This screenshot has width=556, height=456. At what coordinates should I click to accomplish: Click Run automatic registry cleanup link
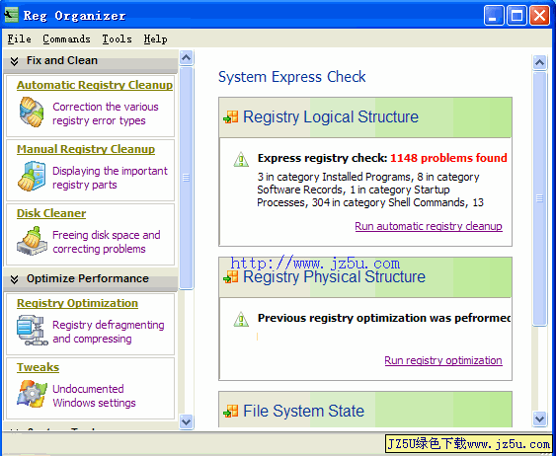[429, 226]
